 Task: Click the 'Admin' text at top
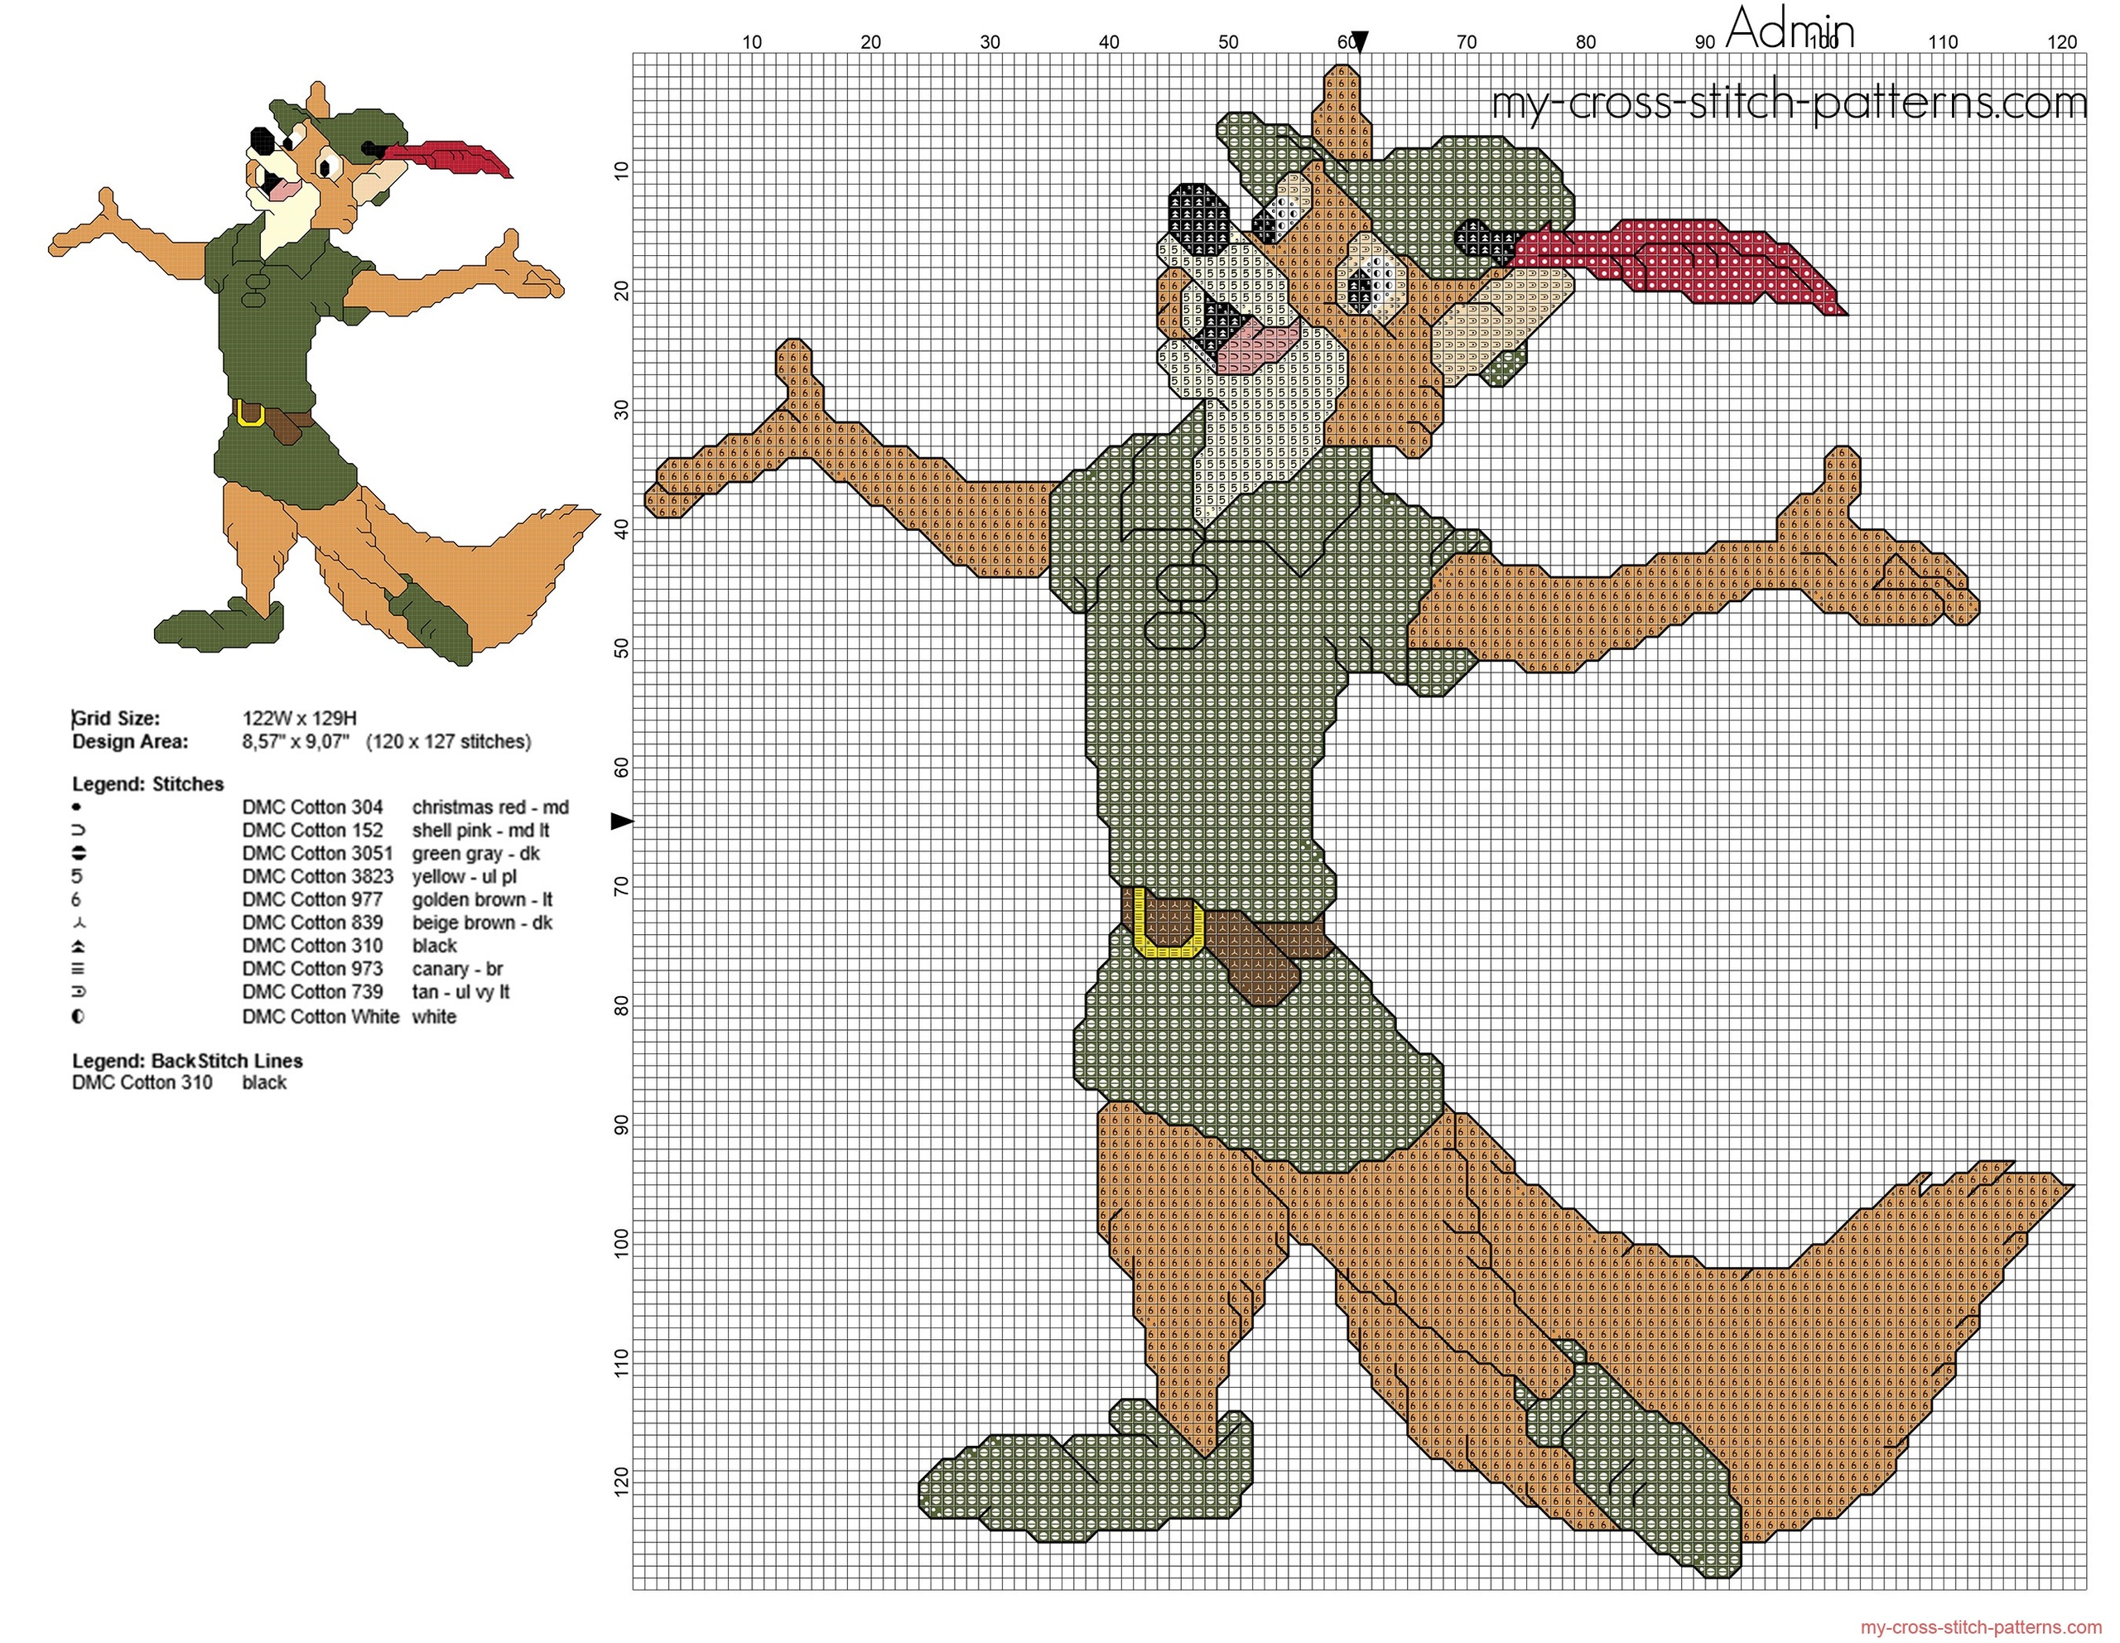coord(1791,28)
